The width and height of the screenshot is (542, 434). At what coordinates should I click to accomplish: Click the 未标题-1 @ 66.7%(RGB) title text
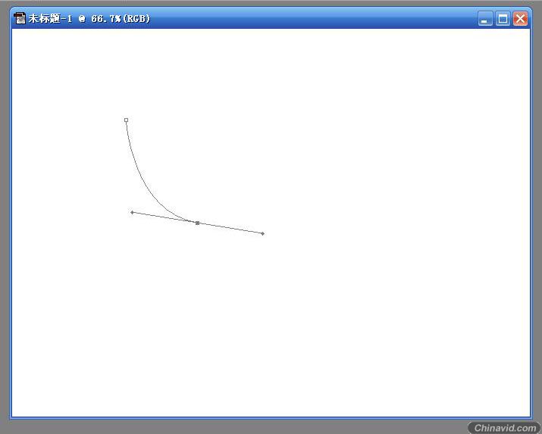[x=89, y=18]
